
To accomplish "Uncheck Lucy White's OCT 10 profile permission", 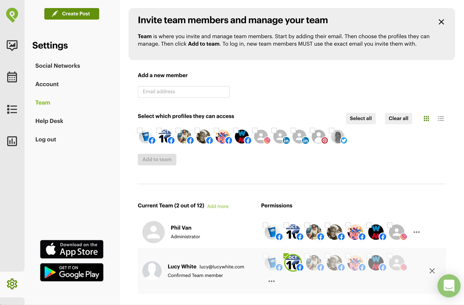I will [x=286, y=256].
